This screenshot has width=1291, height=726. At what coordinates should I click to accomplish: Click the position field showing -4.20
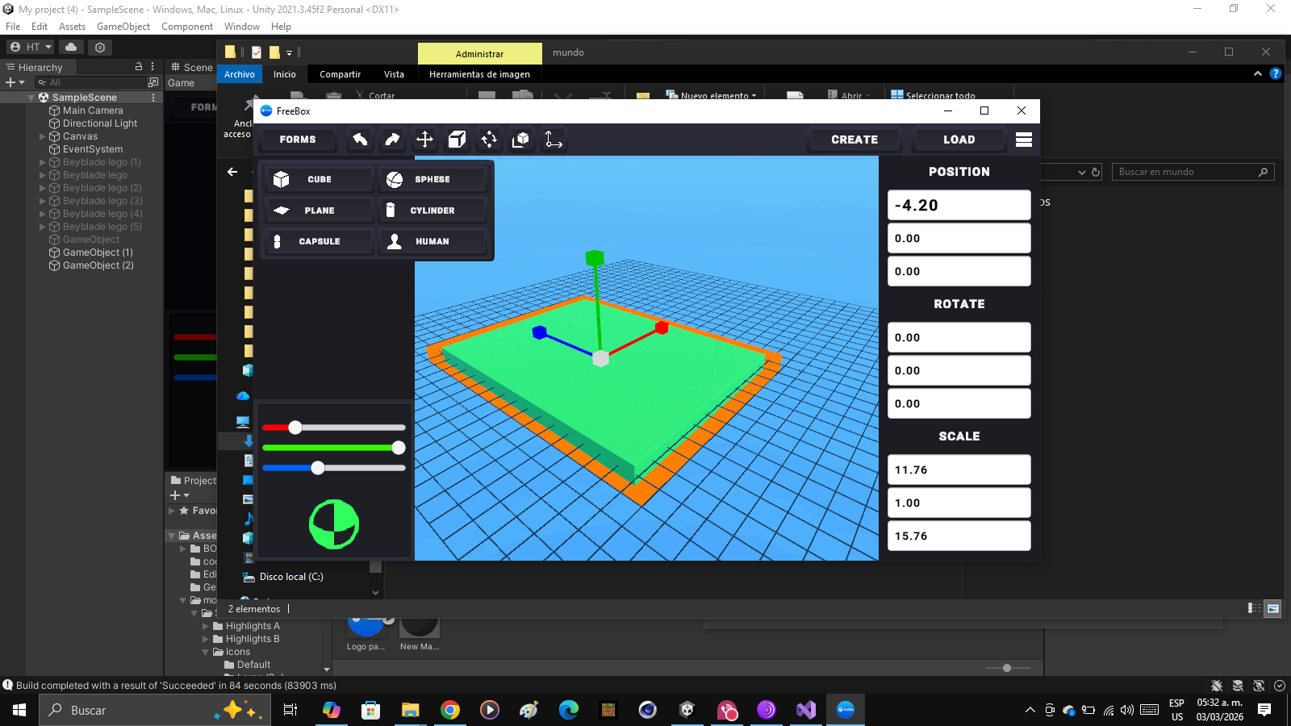(x=959, y=205)
